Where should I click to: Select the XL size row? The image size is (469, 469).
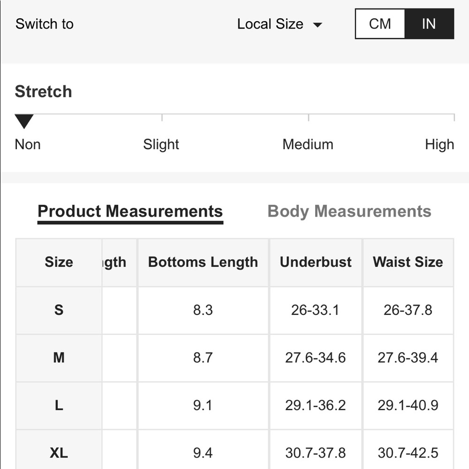(x=235, y=450)
